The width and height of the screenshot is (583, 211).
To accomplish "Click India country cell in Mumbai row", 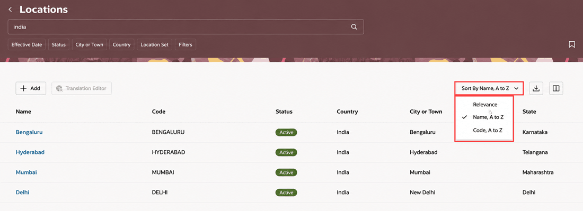I will 343,172.
